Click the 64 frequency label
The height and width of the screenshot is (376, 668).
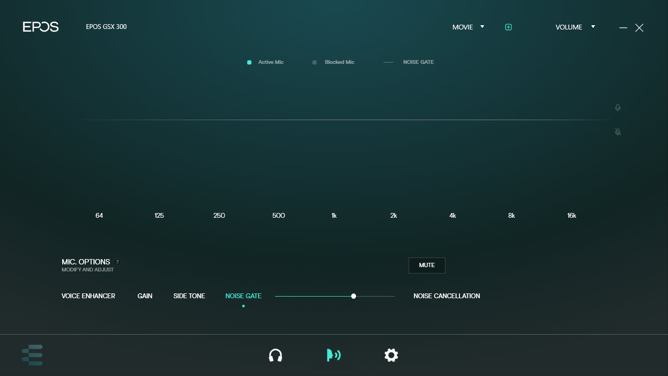point(99,216)
